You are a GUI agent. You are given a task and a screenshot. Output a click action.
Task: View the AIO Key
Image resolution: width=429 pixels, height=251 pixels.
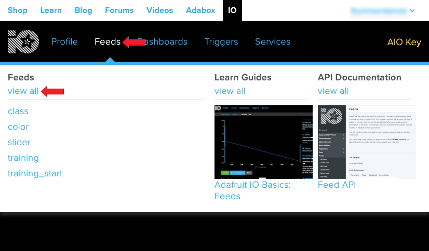404,42
